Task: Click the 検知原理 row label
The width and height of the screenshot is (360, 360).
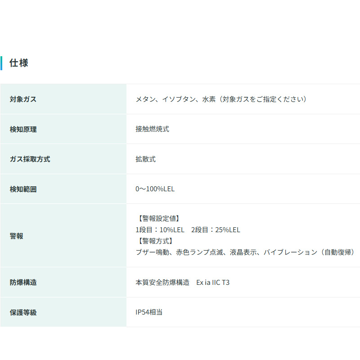Action: point(23,129)
